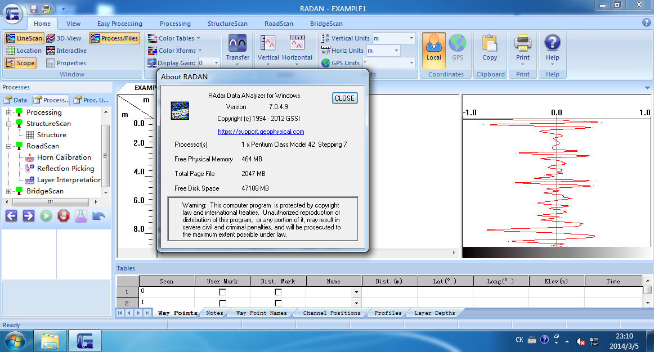
Task: Click the Print ribbon icon
Action: [x=523, y=49]
